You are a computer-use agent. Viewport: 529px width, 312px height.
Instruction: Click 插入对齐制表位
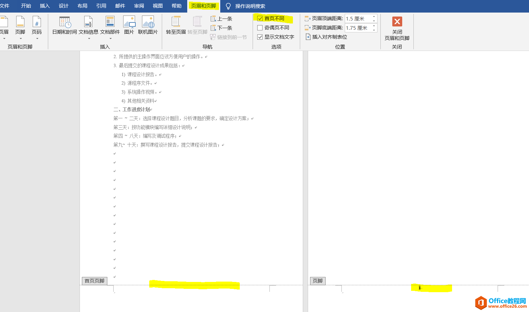[326, 37]
